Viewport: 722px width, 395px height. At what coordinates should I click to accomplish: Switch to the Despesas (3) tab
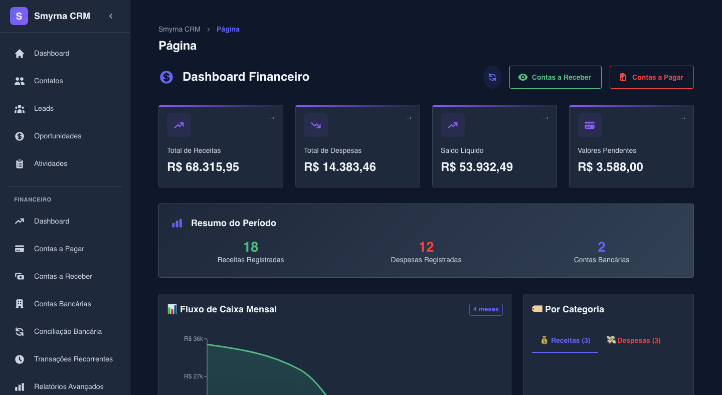pyautogui.click(x=633, y=340)
